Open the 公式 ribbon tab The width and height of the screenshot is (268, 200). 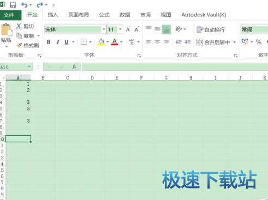point(104,15)
